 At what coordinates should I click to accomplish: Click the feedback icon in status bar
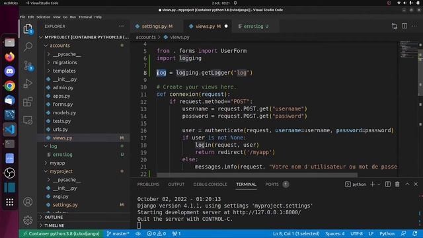click(x=404, y=233)
